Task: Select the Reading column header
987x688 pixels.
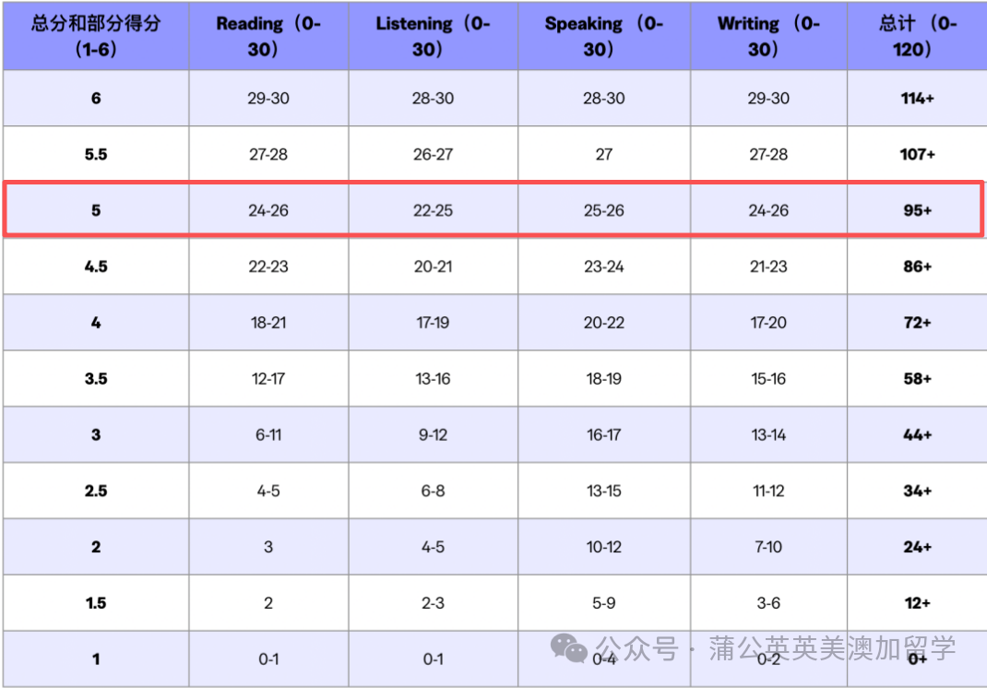Action: pyautogui.click(x=268, y=36)
